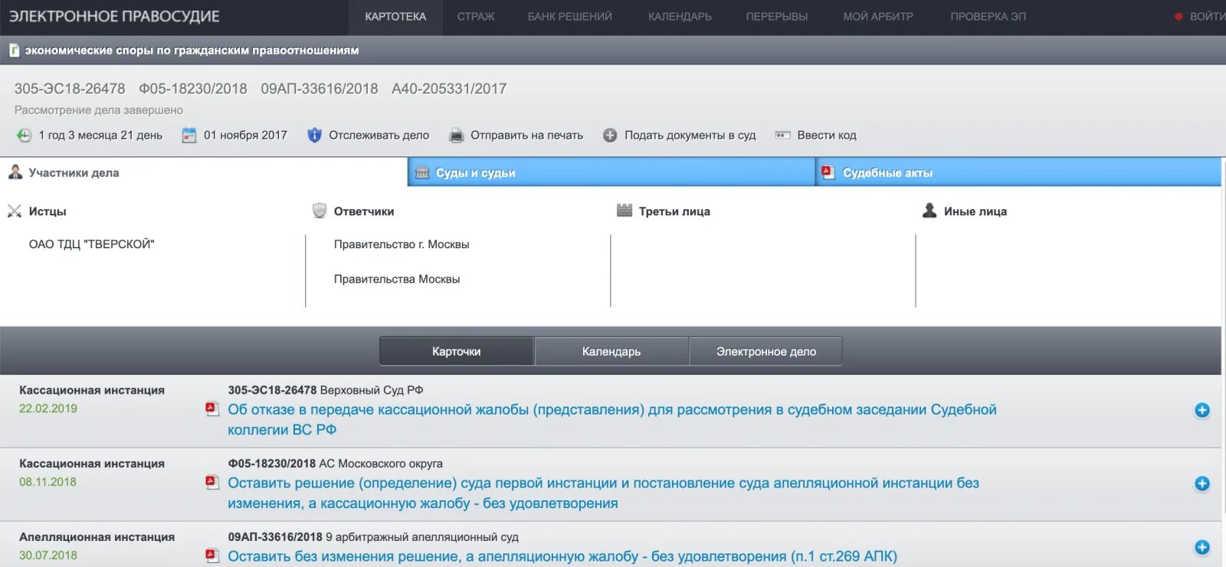
Task: Open PDF icon for 08.11.2018 ruling
Action: [x=212, y=483]
